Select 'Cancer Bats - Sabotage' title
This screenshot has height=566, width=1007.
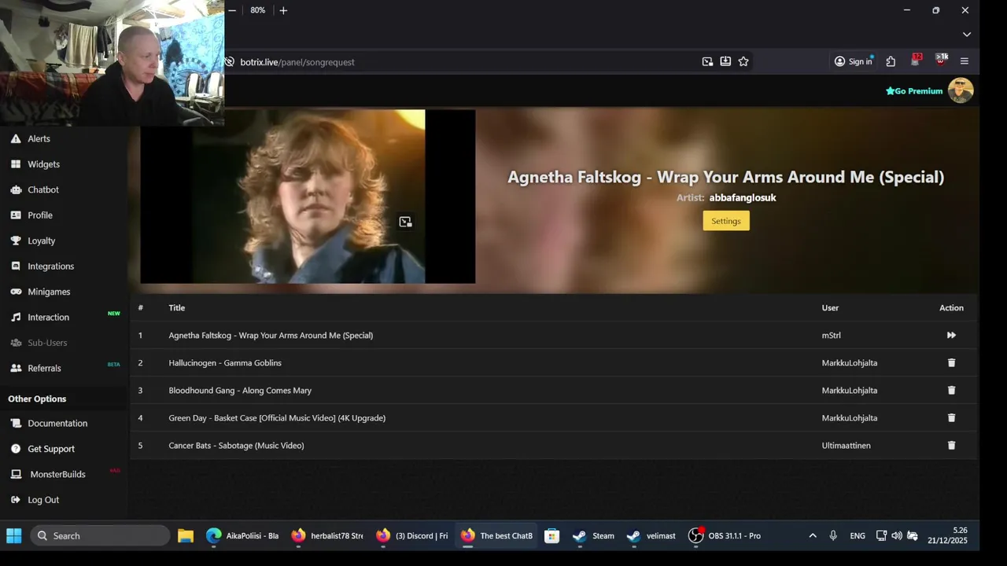point(236,445)
